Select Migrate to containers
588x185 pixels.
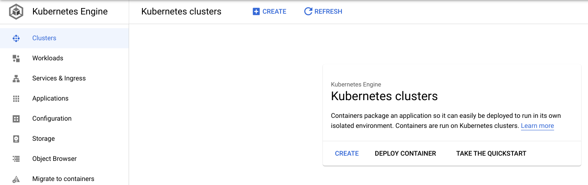[65, 179]
